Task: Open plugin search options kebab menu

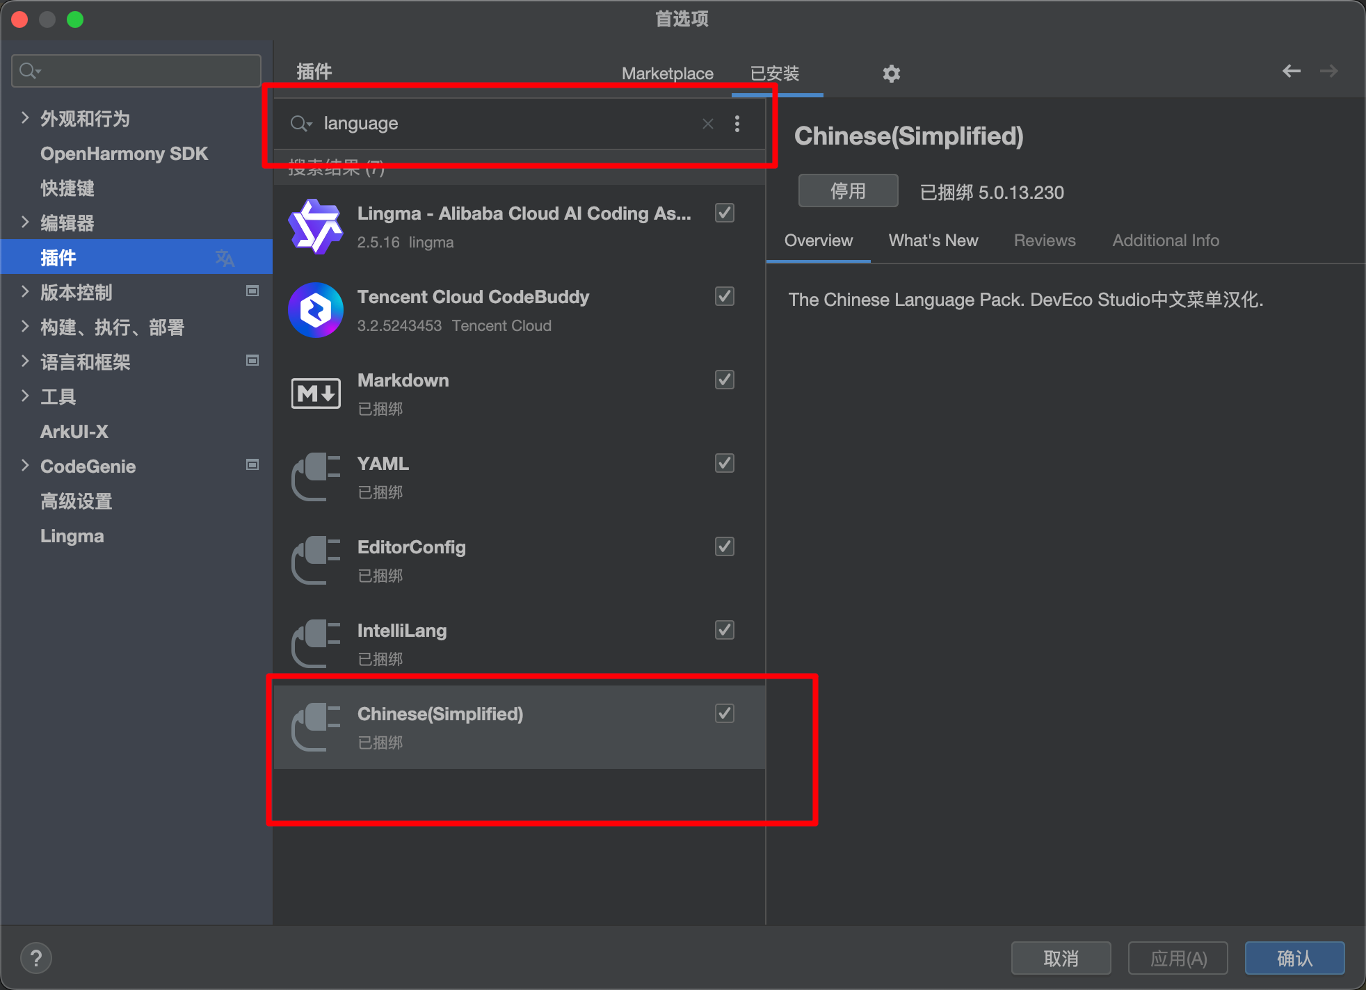Action: (x=737, y=124)
